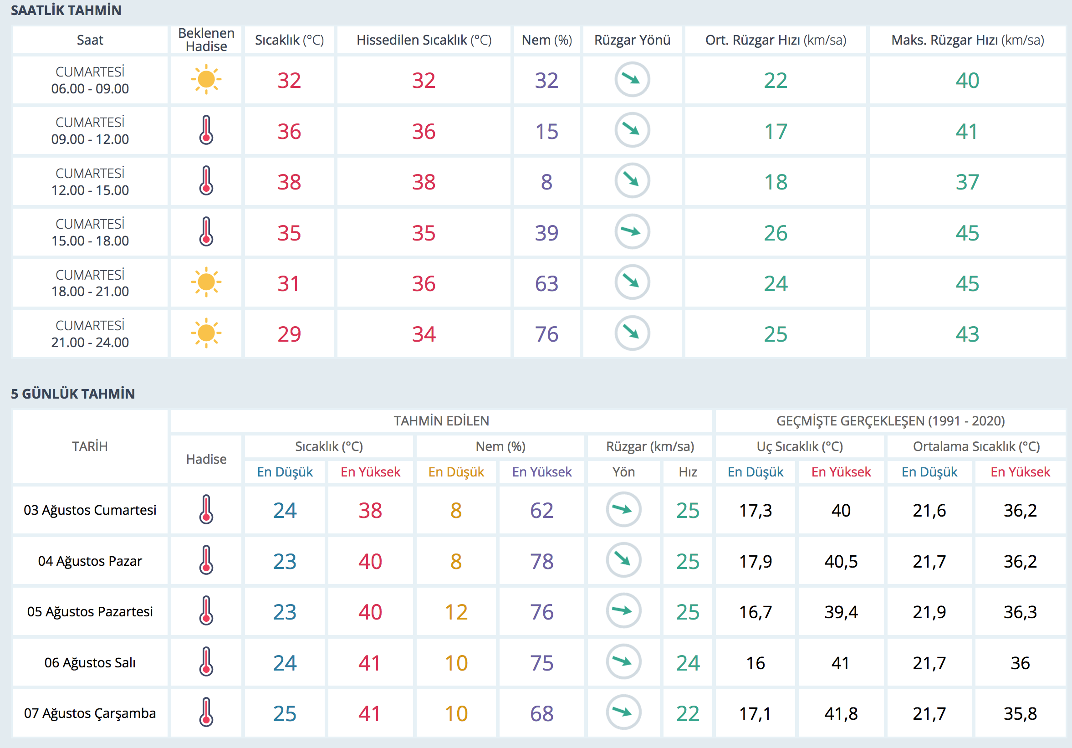
Task: Click sun icon for 21.00 - 24.00 row
Action: coord(206,333)
